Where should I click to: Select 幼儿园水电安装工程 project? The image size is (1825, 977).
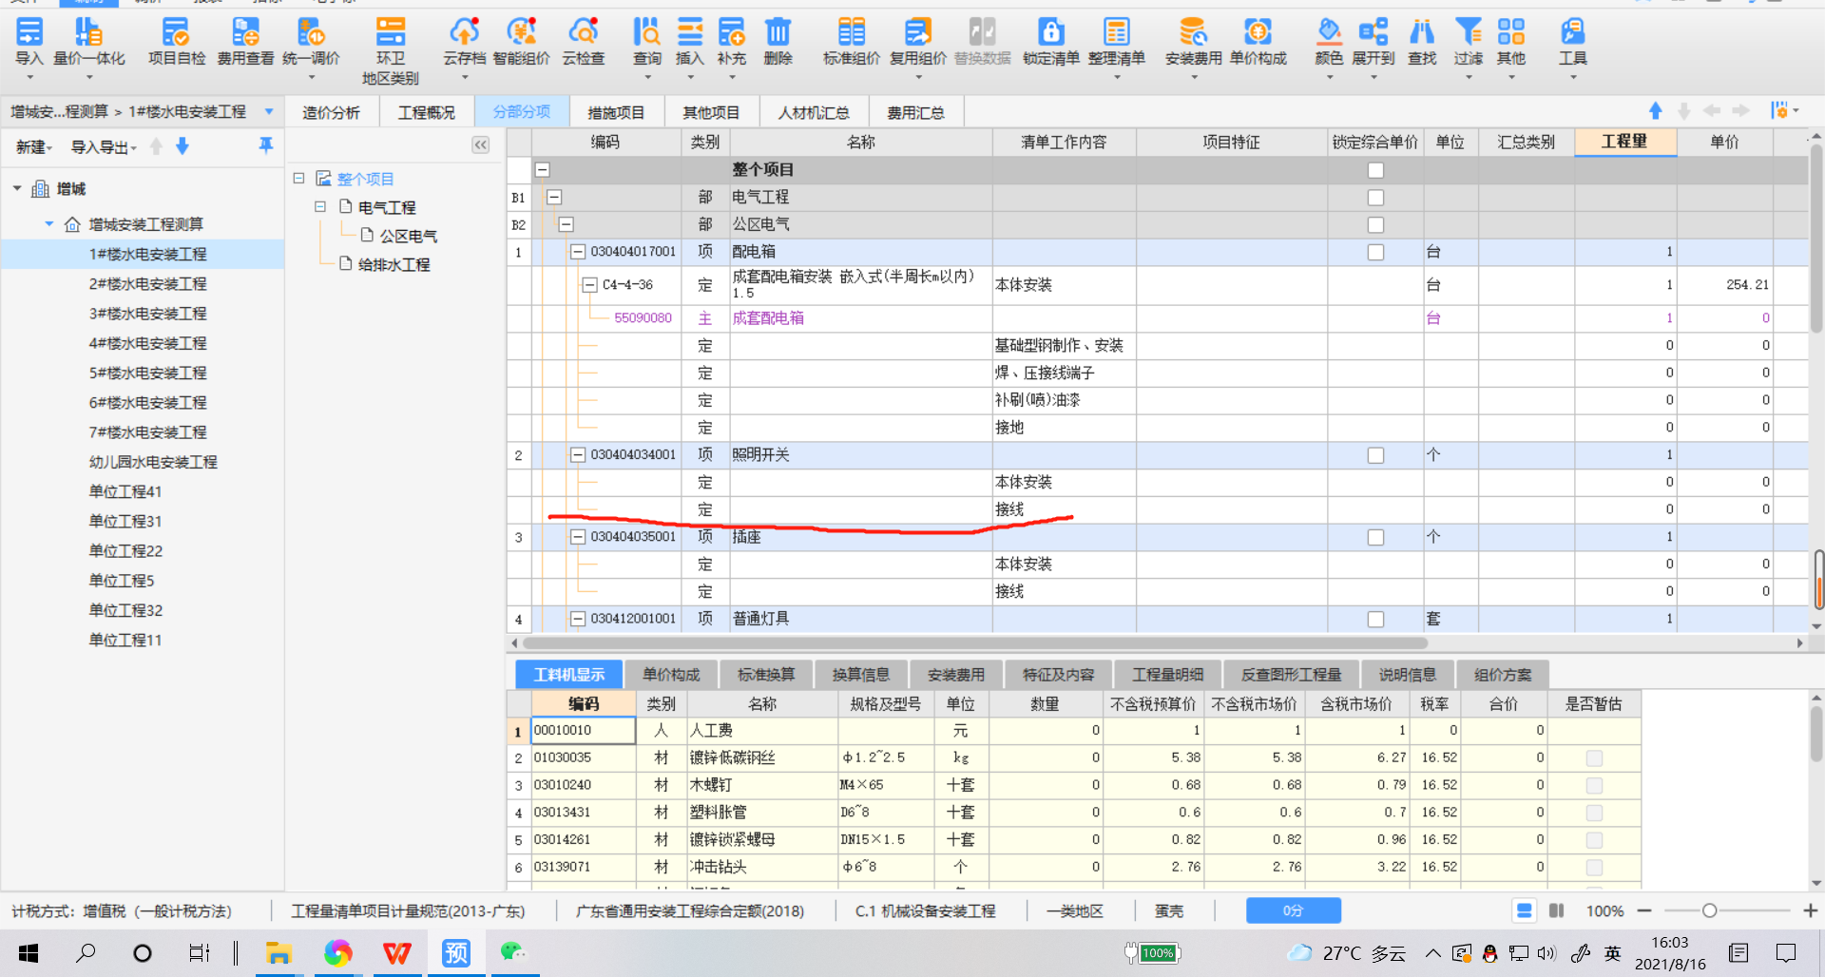pyautogui.click(x=153, y=462)
